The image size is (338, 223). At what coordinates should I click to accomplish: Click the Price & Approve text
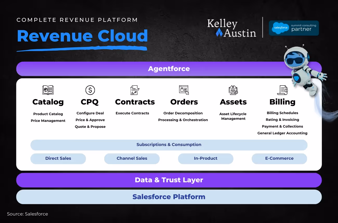(x=90, y=120)
